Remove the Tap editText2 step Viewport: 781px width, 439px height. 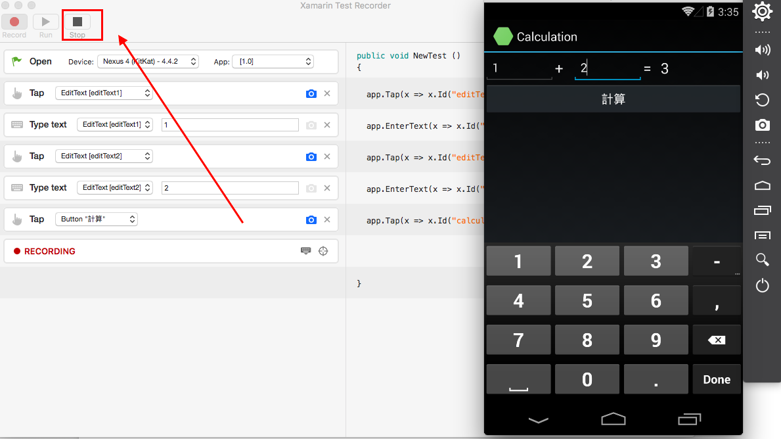point(327,156)
